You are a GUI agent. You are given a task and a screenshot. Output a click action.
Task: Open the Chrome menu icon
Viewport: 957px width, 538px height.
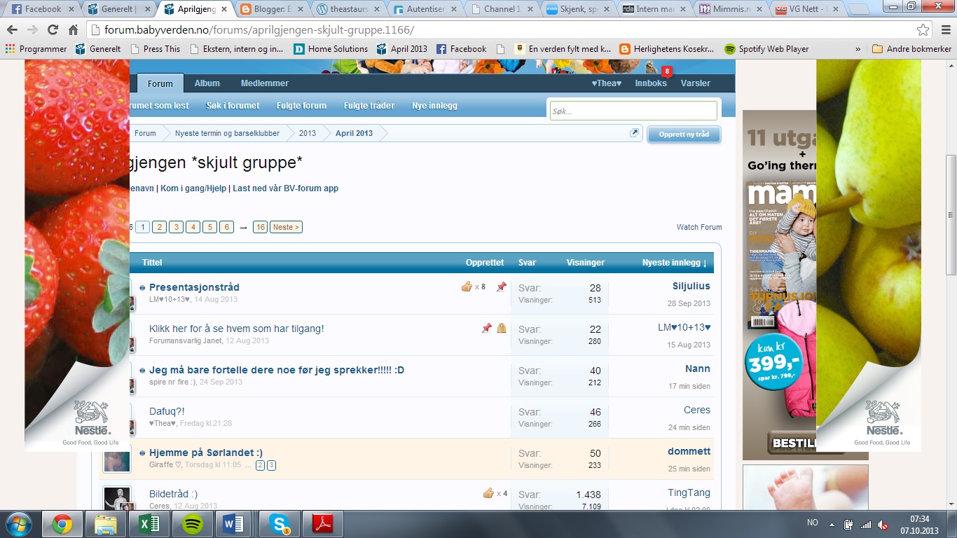pos(944,30)
